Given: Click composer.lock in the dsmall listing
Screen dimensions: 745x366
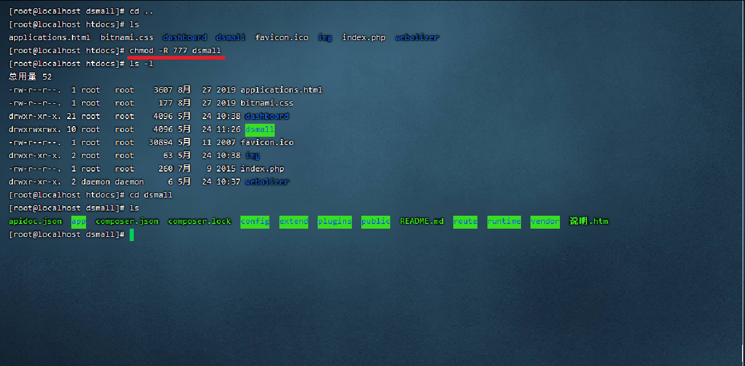Looking at the screenshot, I should [x=199, y=222].
